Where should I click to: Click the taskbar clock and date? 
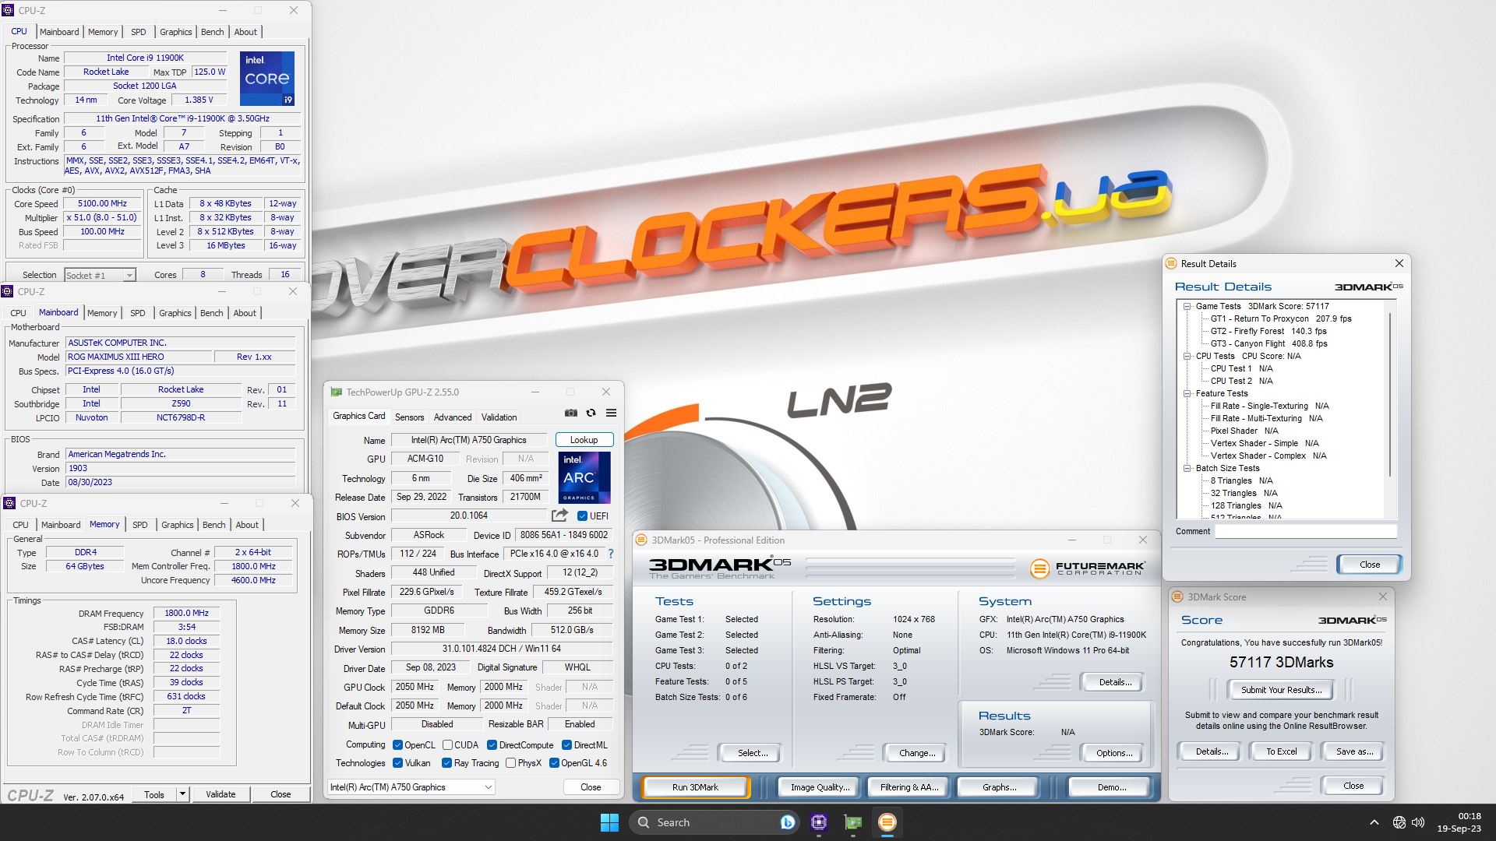tap(1459, 822)
